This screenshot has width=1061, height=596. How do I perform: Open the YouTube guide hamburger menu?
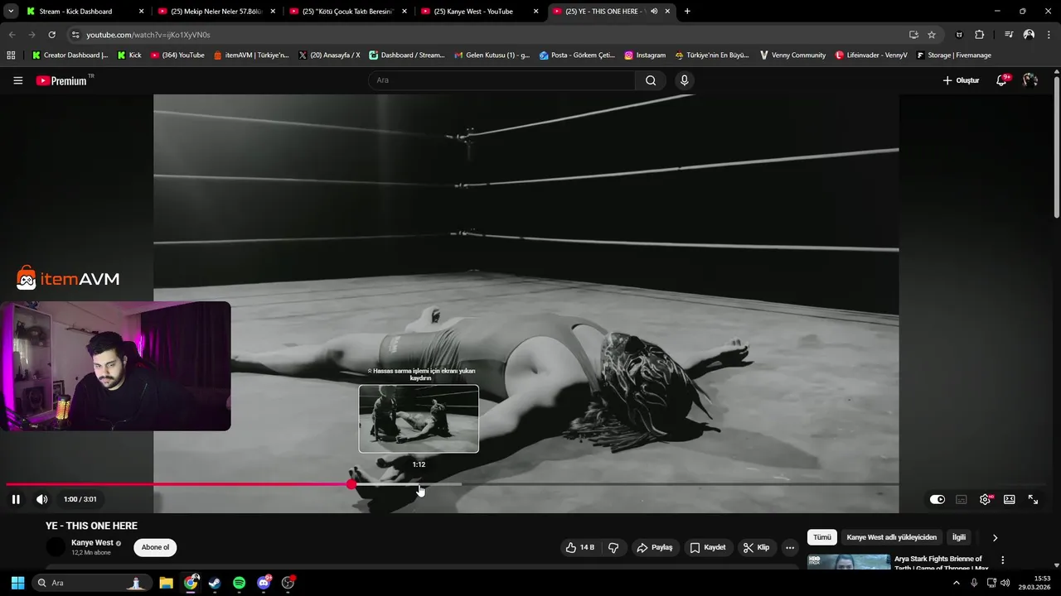click(17, 80)
